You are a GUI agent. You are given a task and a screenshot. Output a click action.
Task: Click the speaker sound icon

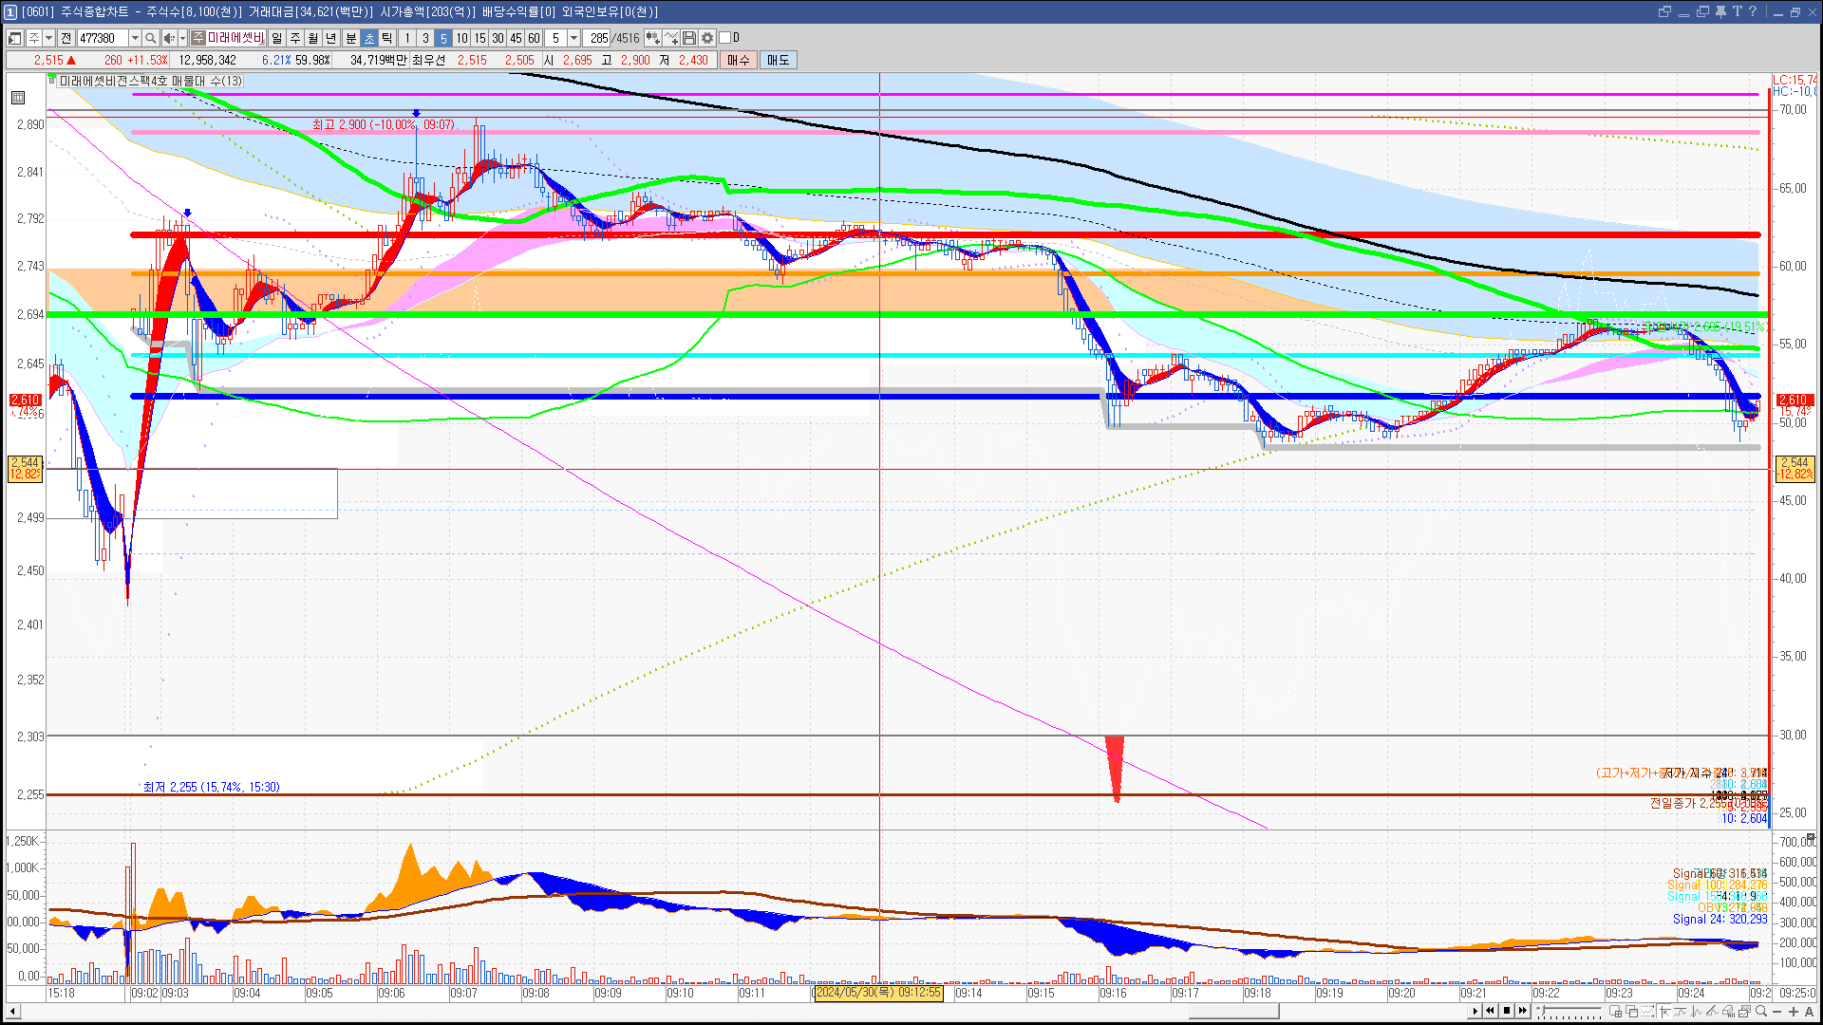(x=168, y=38)
